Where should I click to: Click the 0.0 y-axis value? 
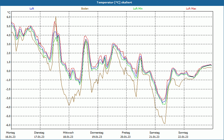pyautogui.click(x=8, y=71)
